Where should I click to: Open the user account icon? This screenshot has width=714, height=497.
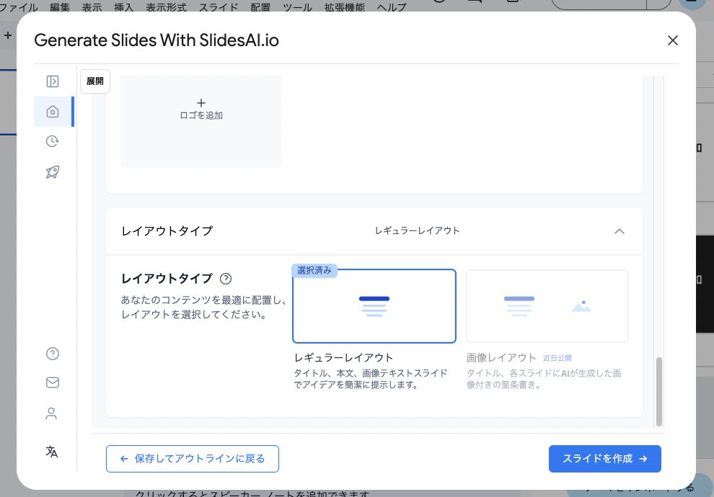(x=51, y=413)
